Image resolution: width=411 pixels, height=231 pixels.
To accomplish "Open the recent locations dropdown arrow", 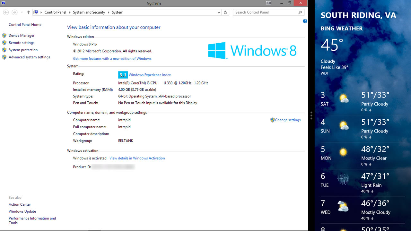I will point(22,13).
